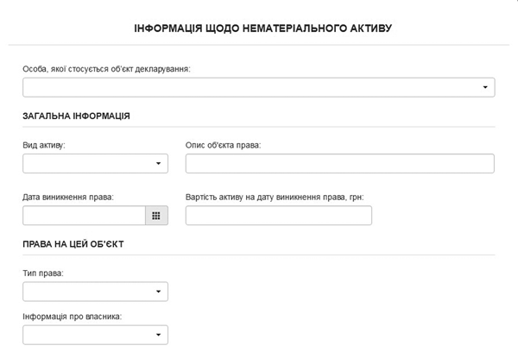Click the arrow of the 'Тип права' combo box
518x352 pixels.
[x=159, y=292]
